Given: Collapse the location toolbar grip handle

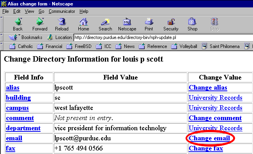Looking at the screenshot, I should pos(2,37).
